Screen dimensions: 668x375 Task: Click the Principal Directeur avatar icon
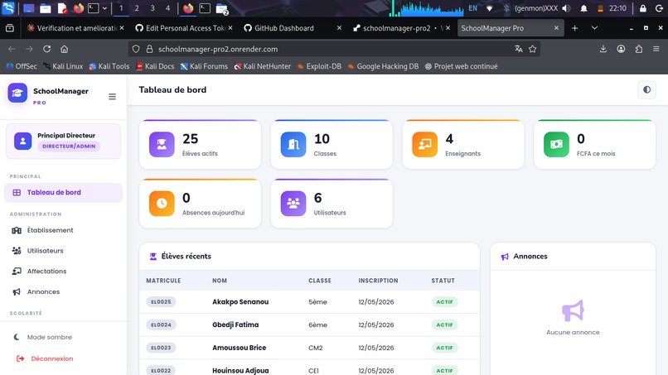[23, 141]
